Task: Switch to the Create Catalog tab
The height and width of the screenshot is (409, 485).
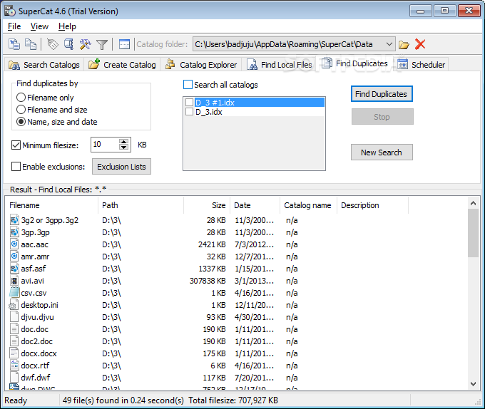Action: point(122,65)
